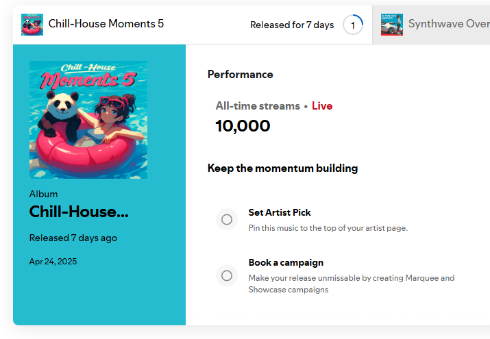
Task: Click the Set Artist Pick heading
Action: click(280, 212)
